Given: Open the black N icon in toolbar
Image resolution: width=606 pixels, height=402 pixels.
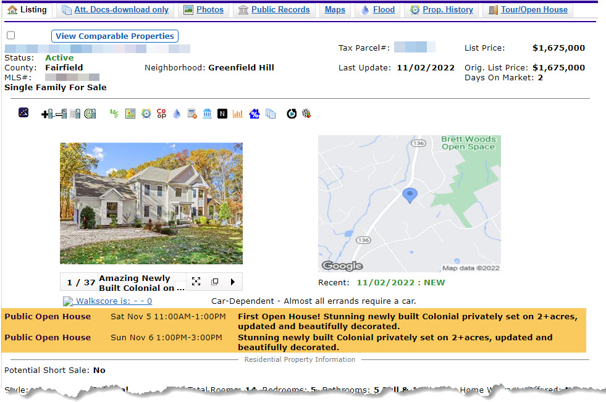Looking at the screenshot, I should (222, 114).
